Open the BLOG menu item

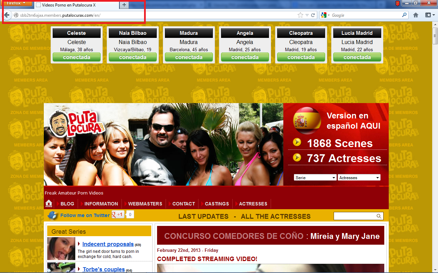[x=67, y=204]
